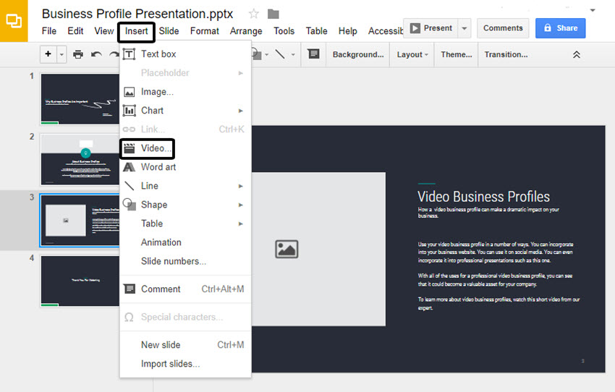This screenshot has width=615, height=392.
Task: Click the add comment toolbar icon
Action: pos(313,54)
